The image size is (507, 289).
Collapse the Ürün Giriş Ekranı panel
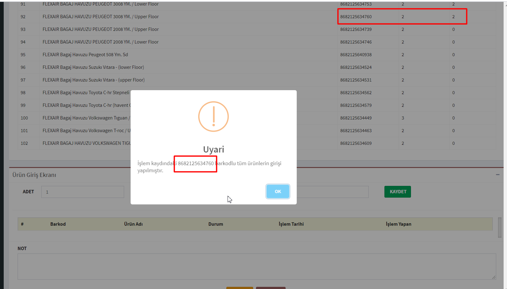coord(497,175)
